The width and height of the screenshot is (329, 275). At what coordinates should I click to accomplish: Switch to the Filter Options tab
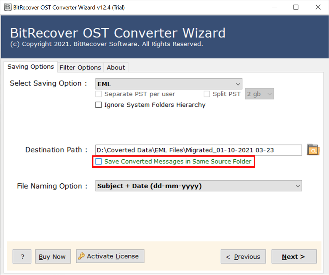[x=80, y=68]
